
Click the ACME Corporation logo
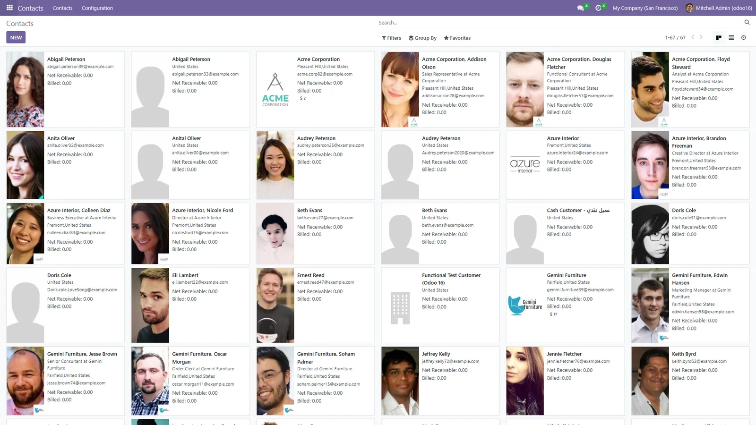click(x=275, y=90)
